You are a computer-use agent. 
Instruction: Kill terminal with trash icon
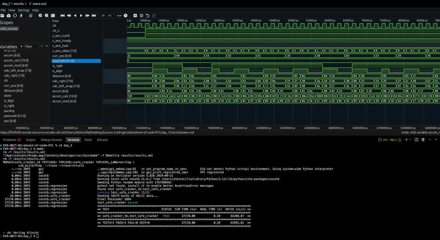point(423,140)
